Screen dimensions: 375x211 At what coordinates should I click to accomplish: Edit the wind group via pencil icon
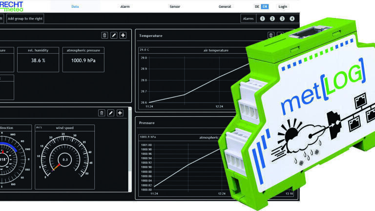point(111,113)
